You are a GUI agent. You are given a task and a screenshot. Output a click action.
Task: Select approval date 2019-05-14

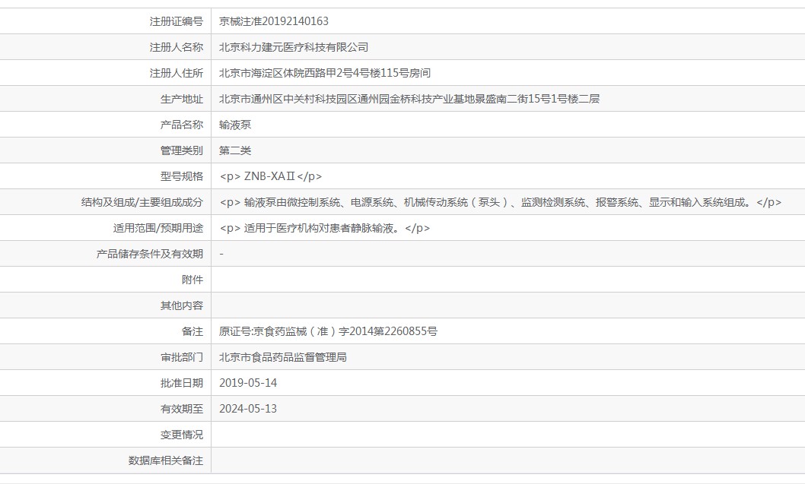click(248, 383)
